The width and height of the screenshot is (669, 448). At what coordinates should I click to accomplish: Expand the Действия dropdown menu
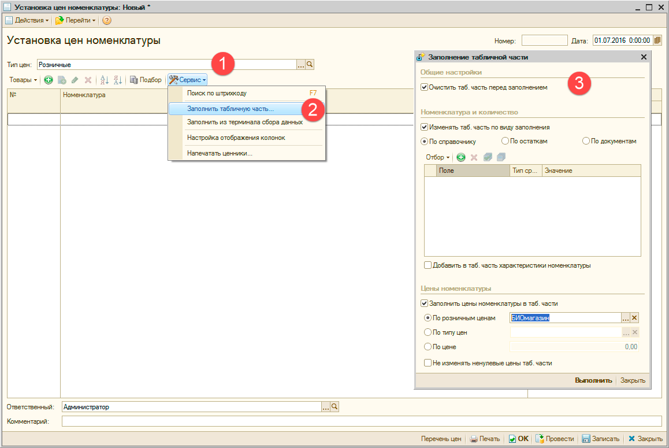[x=28, y=20]
